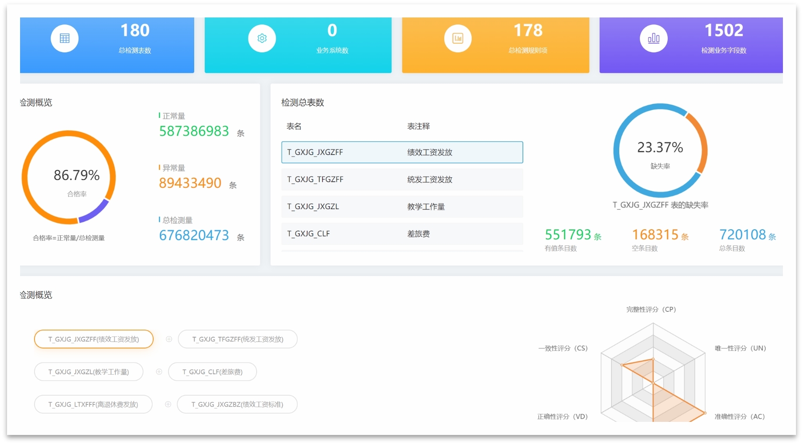Click the 唯一性评分（UN）radar axis label
This screenshot has width=803, height=445.
(741, 348)
